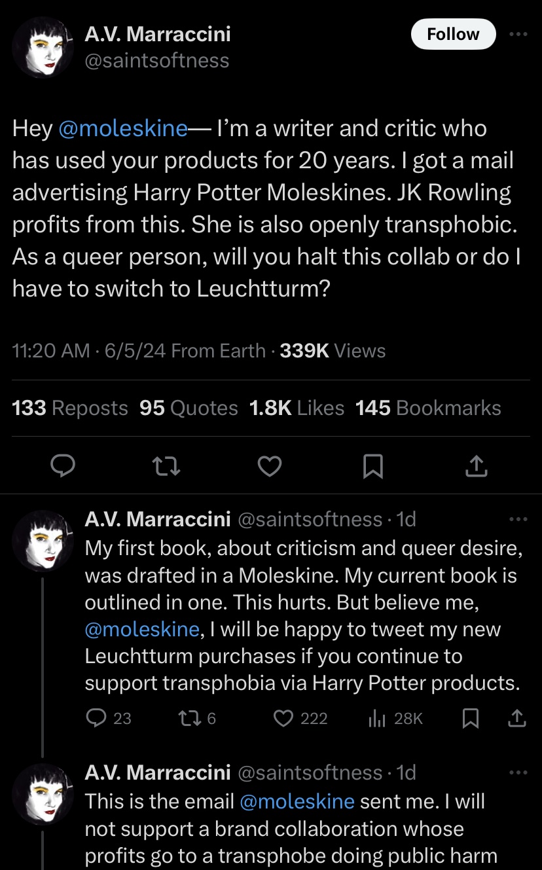Open @moleskine mention in main tweet
Image resolution: width=542 pixels, height=870 pixels.
click(x=123, y=128)
